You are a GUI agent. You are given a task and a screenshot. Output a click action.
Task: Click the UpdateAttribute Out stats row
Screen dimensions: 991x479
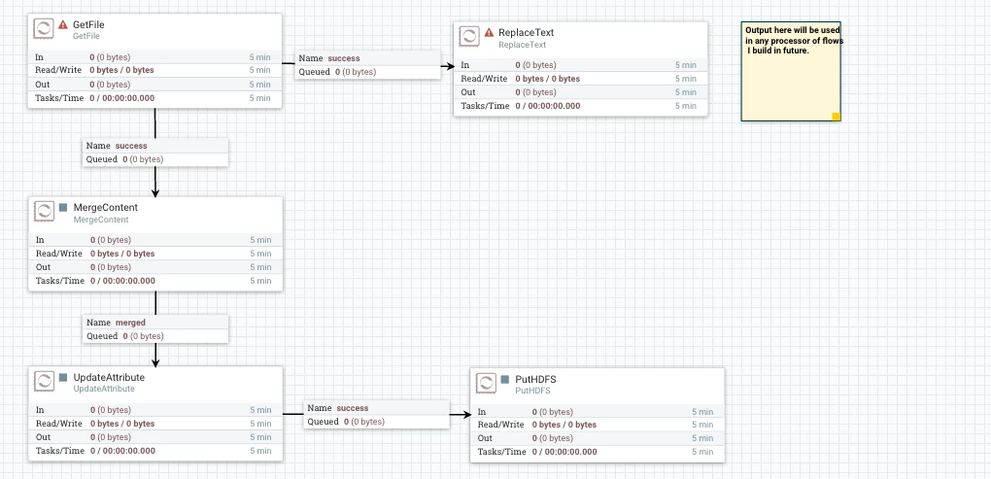tap(155, 437)
